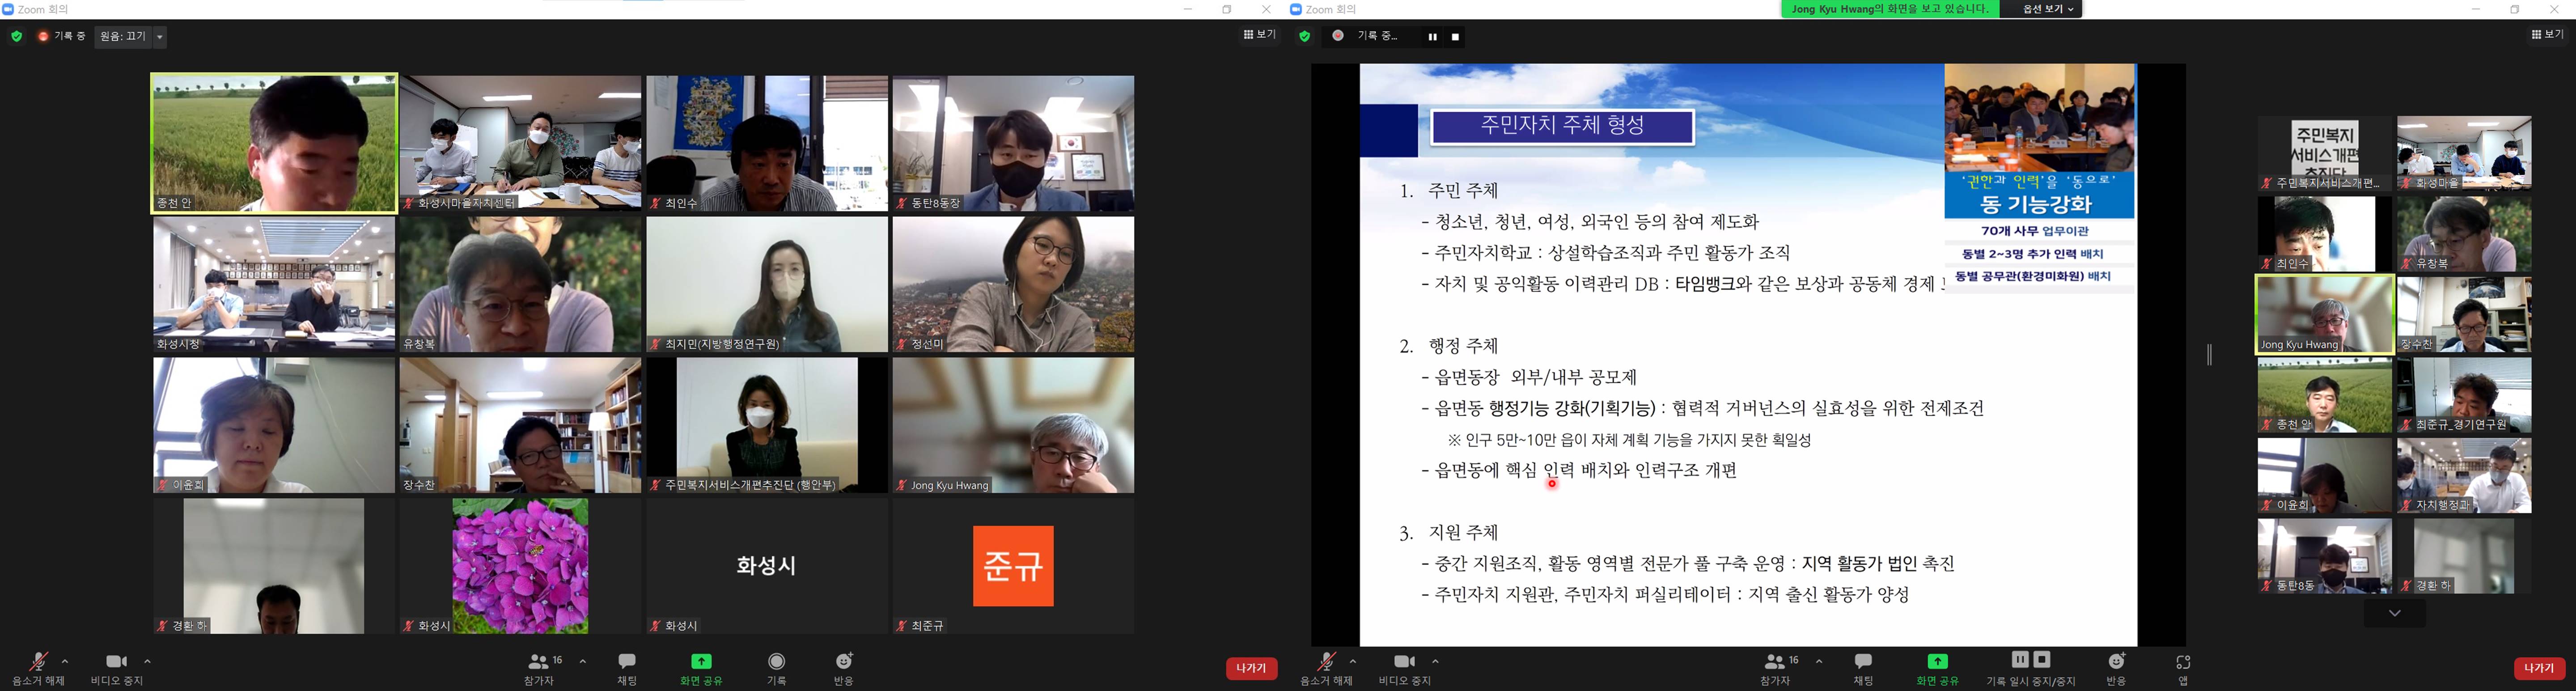Viewport: 2576px width, 691px height.
Task: Select 이윤희 video tile in left gallery
Action: [x=274, y=425]
